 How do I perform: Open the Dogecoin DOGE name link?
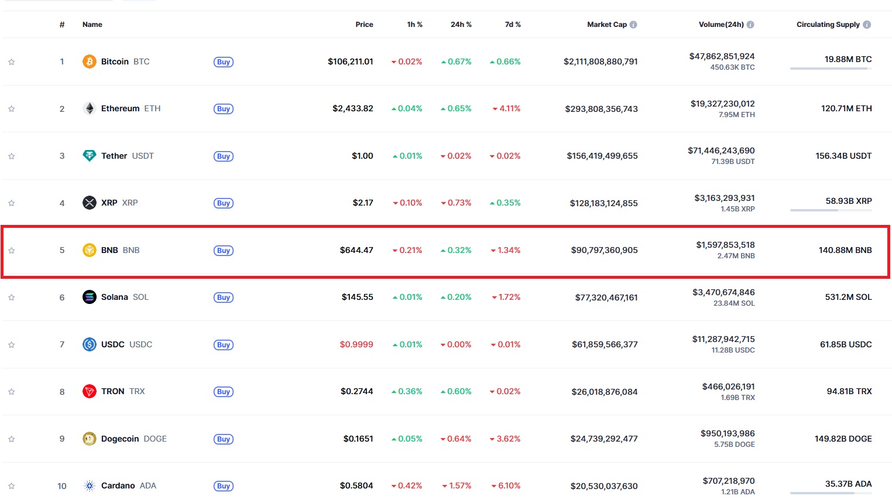tap(134, 439)
